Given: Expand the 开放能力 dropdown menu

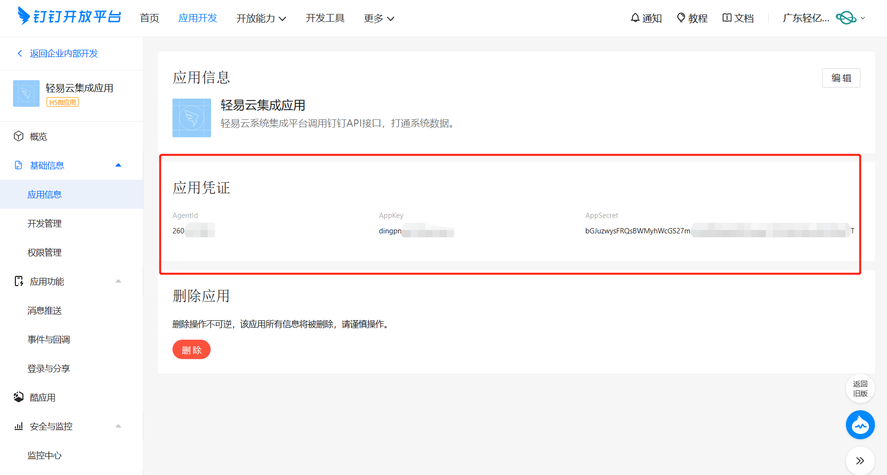Looking at the screenshot, I should tap(261, 18).
